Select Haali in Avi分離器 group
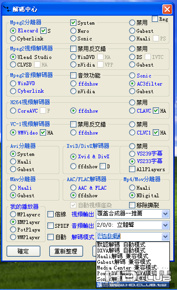The image size is (177, 290). [13, 162]
